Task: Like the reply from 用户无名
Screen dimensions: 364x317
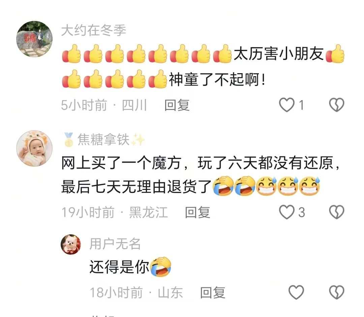Action: pyautogui.click(x=296, y=292)
